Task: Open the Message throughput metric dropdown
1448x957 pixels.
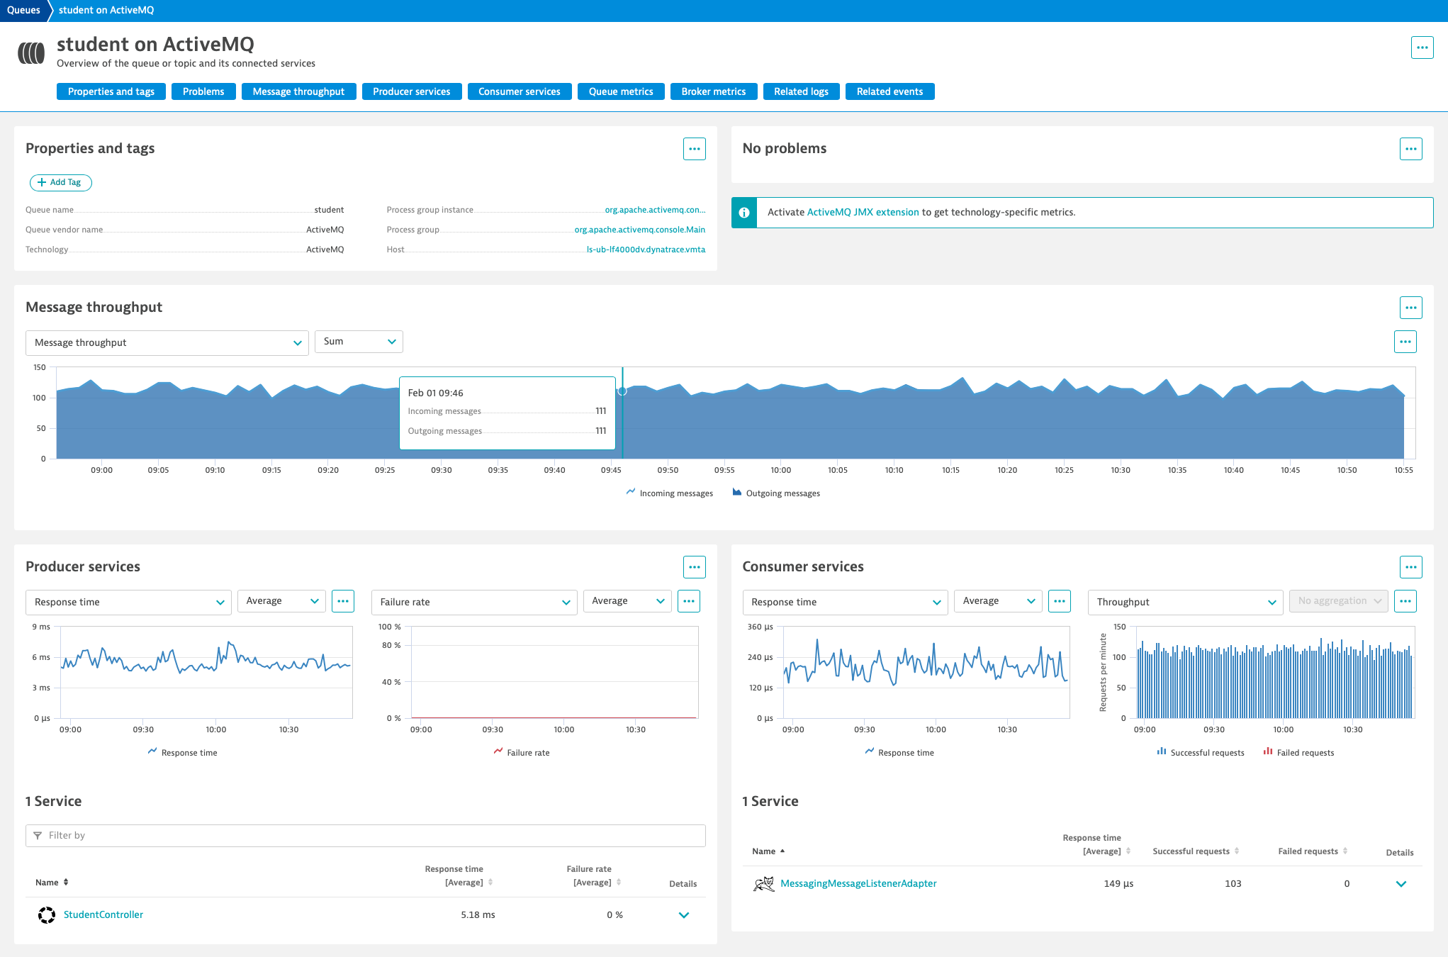Action: [x=167, y=343]
